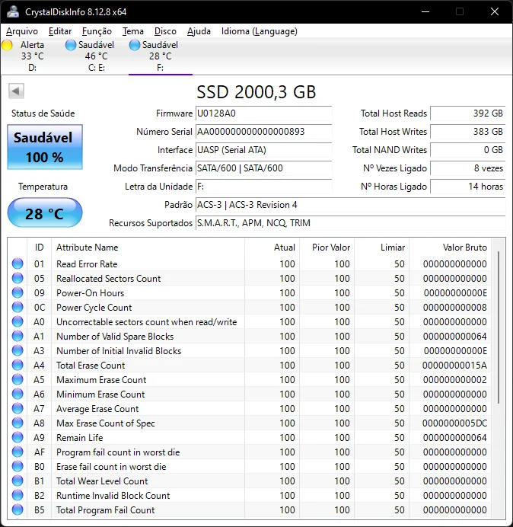Image resolution: width=513 pixels, height=527 pixels.
Task: Click the Total Host Writes value 383 GB
Action: click(x=467, y=132)
